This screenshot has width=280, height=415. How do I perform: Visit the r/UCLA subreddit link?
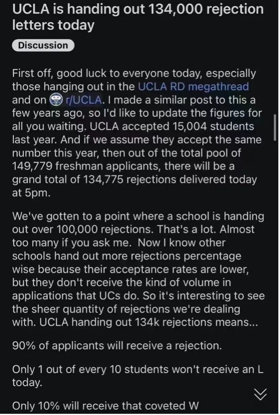tap(84, 100)
